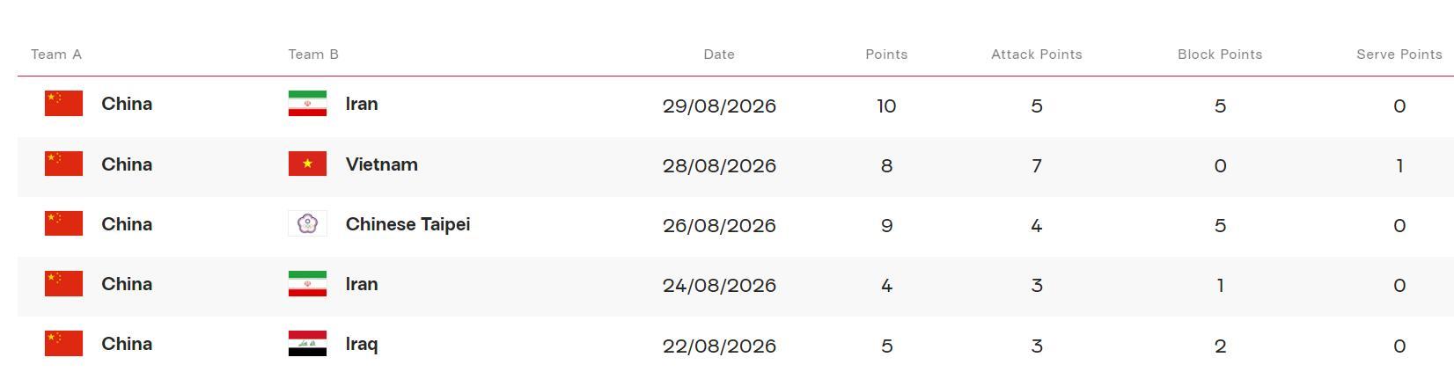Open the China link in the 24/08/2026 row
The image size is (1454, 379).
(127, 284)
